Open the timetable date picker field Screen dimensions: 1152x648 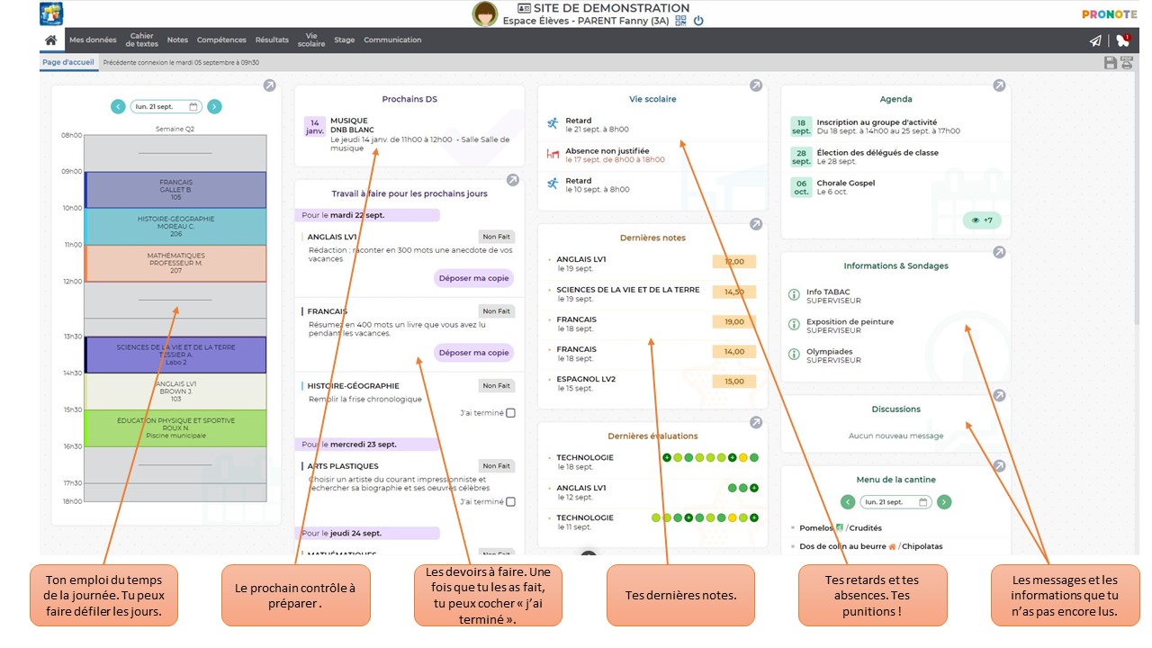pos(166,106)
